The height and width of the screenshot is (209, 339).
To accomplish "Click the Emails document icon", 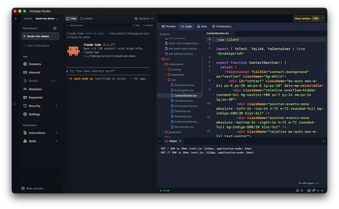I will point(25,81).
